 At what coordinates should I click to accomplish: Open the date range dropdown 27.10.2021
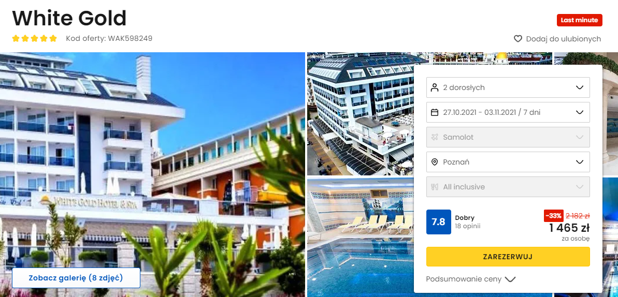point(508,112)
